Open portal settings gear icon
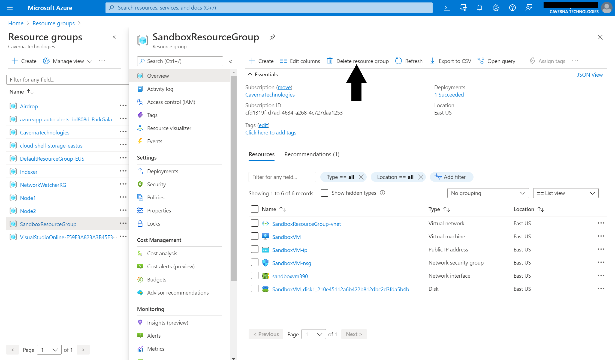 tap(496, 8)
